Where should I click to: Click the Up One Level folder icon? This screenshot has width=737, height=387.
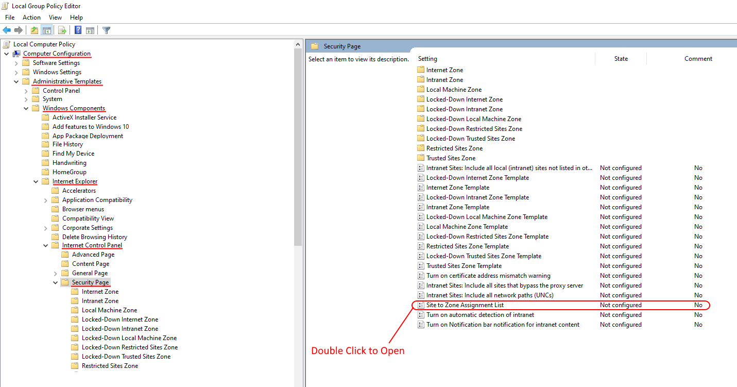34,30
